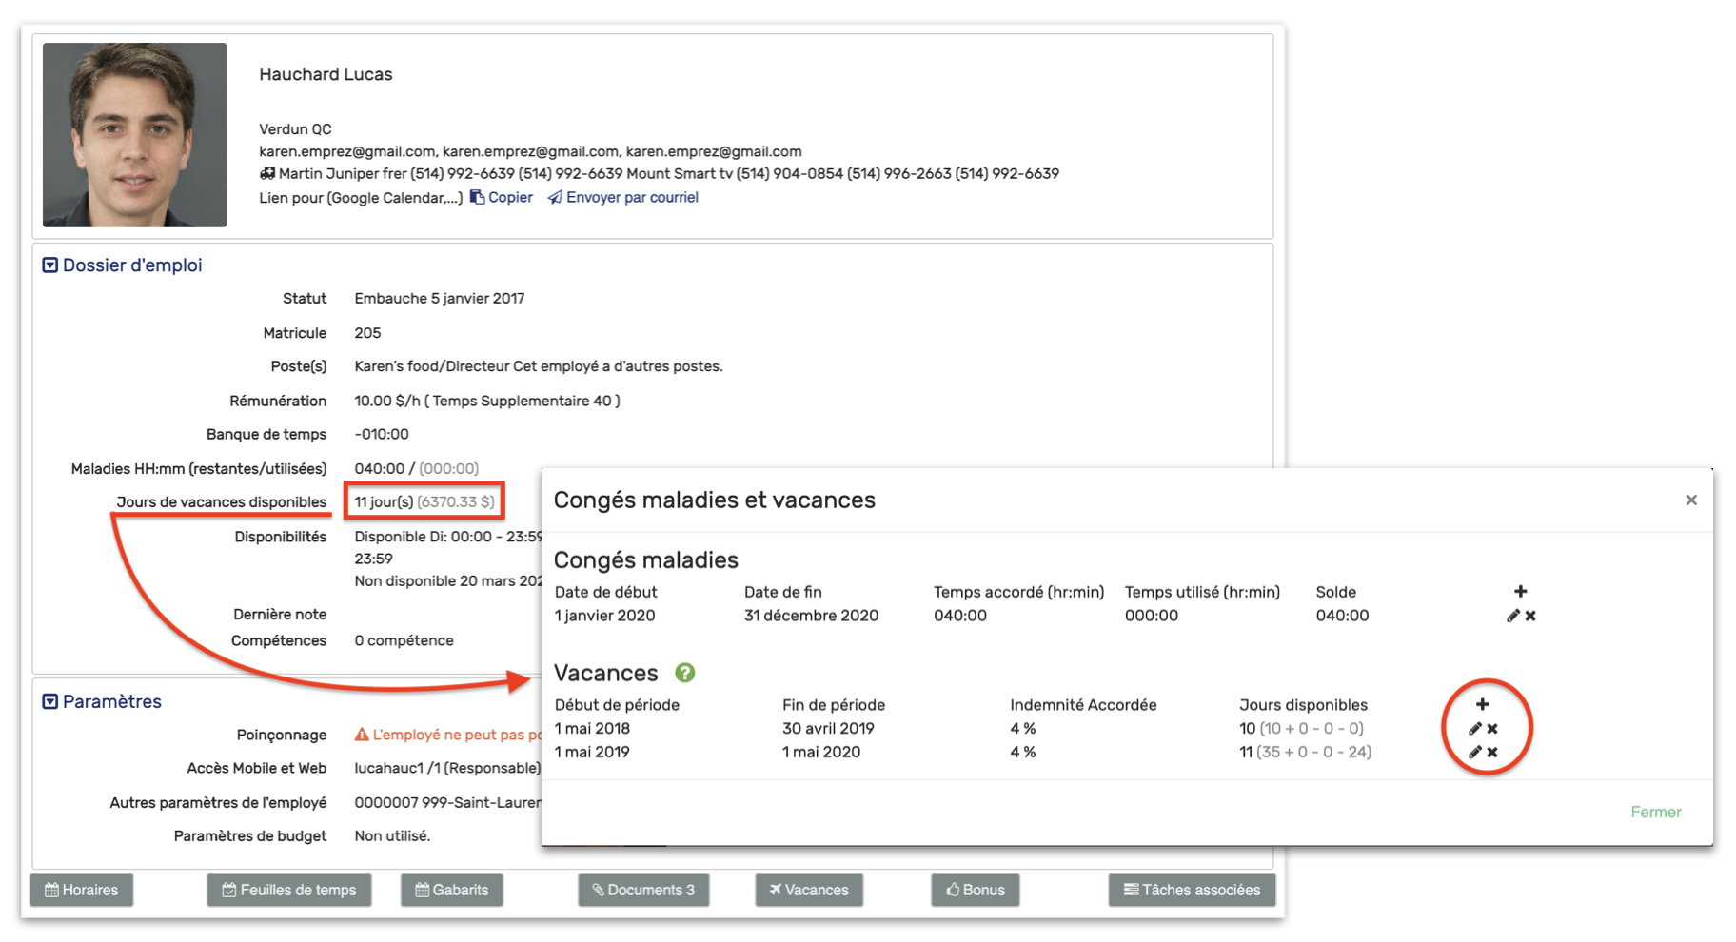Click Lucas Hauchard's profile photo
This screenshot has width=1736, height=942.
[135, 135]
